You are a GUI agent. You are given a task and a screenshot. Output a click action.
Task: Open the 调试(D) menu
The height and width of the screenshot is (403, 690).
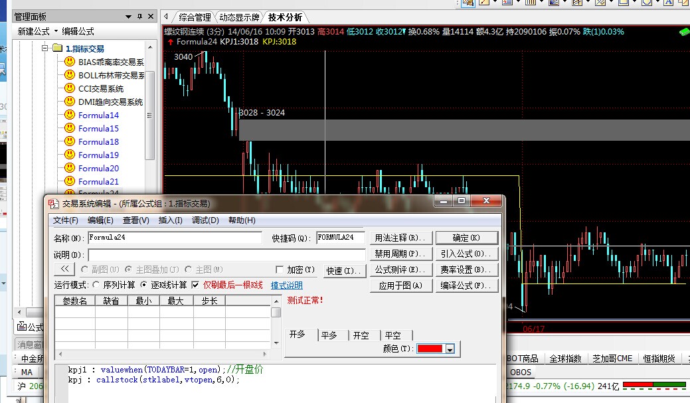(x=205, y=220)
